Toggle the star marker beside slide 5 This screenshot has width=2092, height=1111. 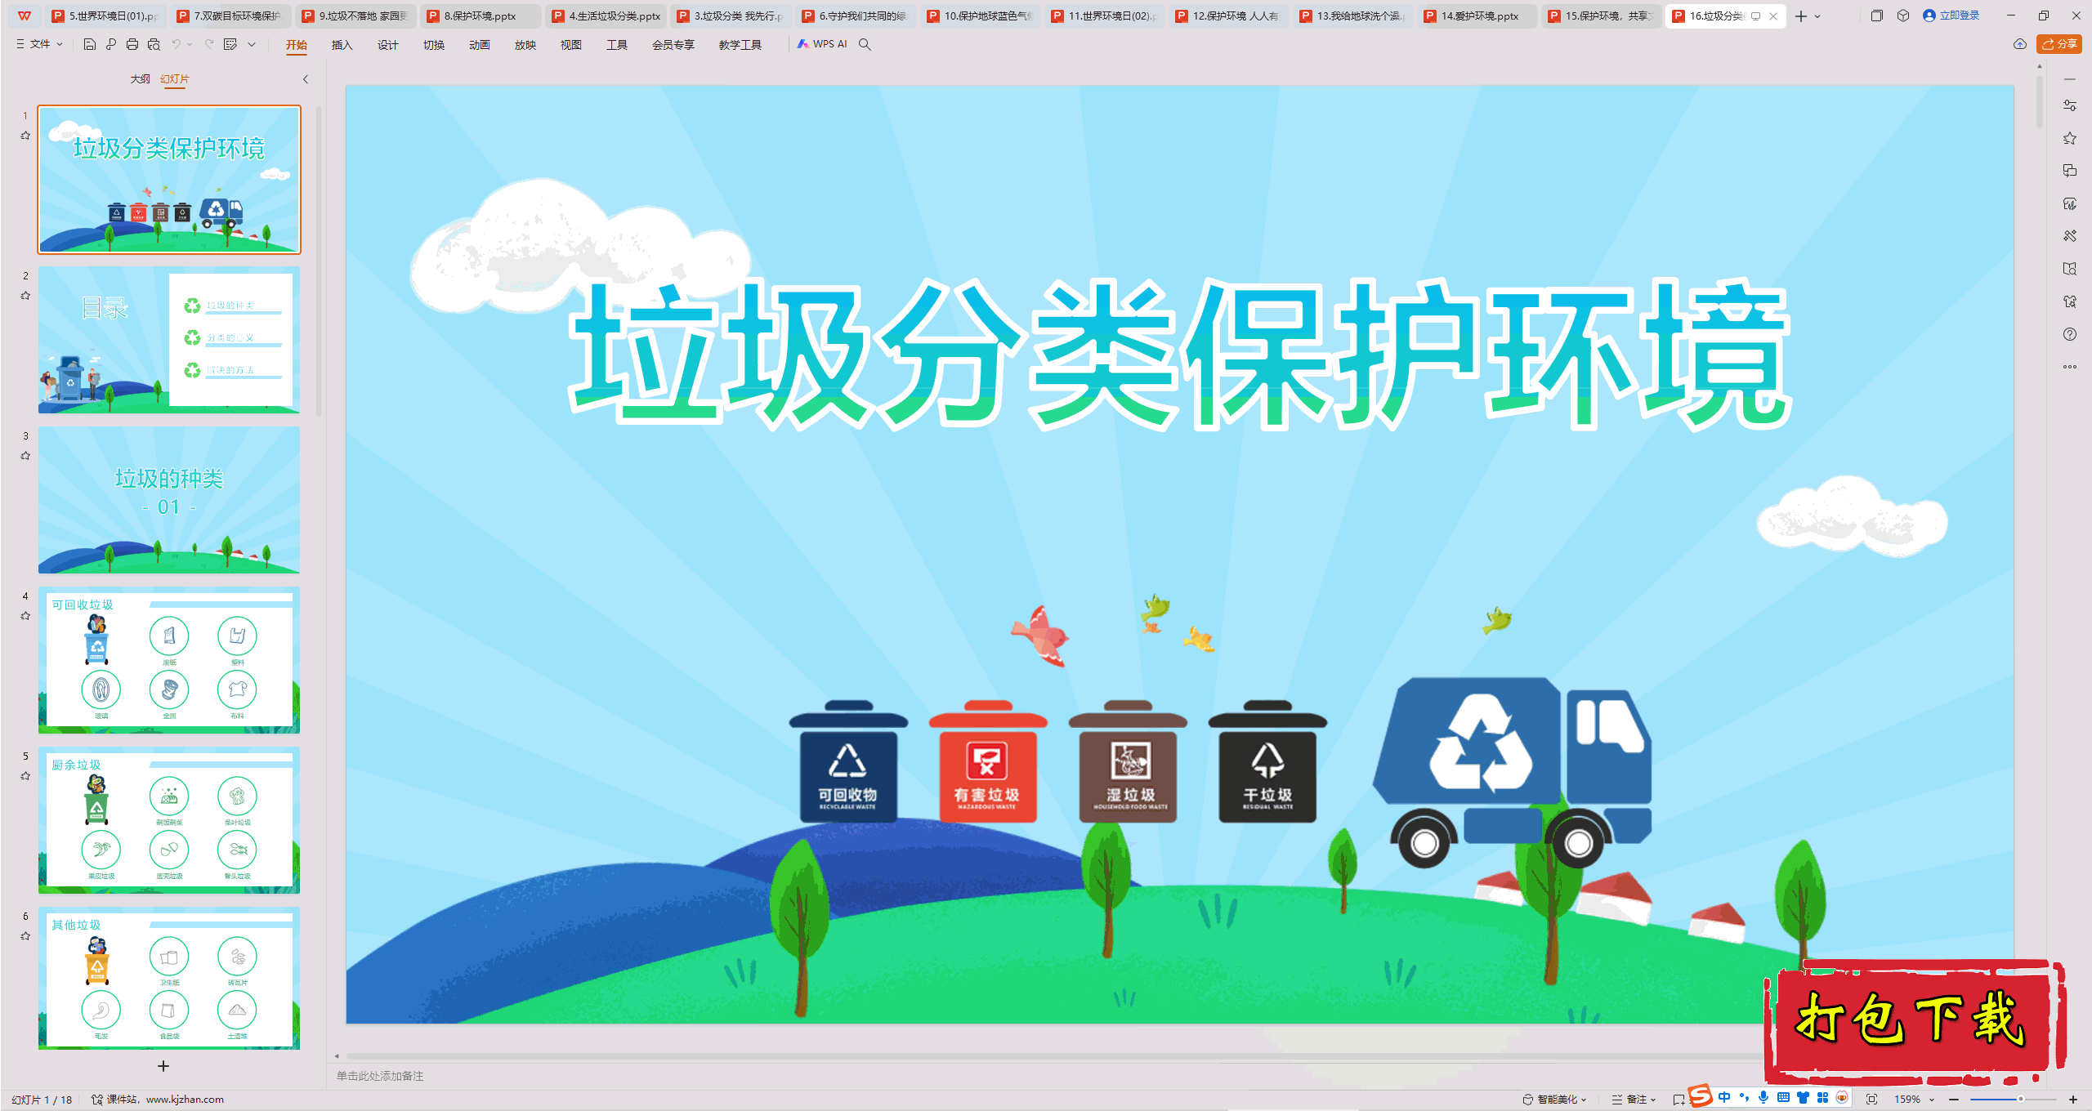(25, 776)
